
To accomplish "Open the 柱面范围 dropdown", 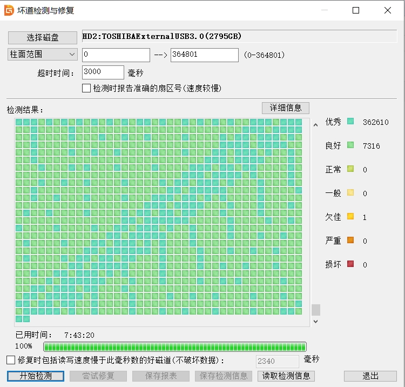I will pos(43,54).
